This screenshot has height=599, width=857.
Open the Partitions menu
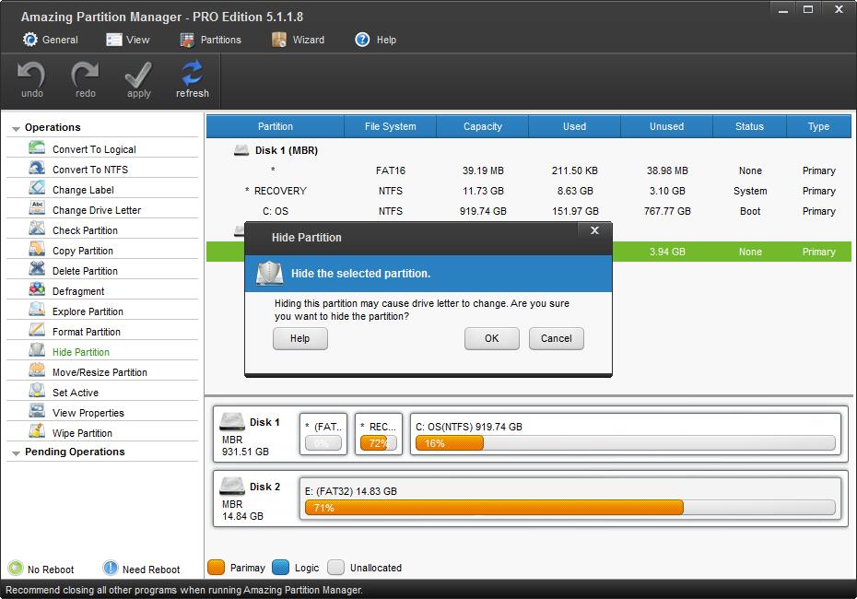(x=210, y=40)
